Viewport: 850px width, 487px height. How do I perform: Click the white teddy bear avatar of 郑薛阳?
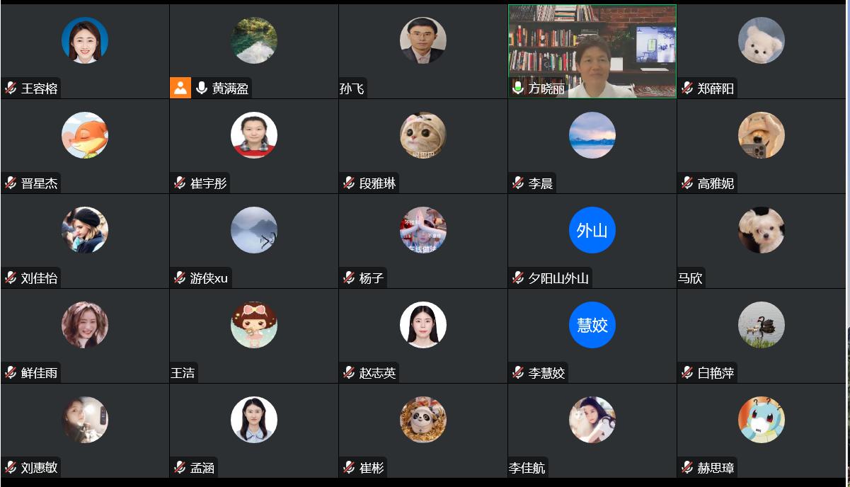pos(762,40)
